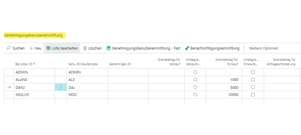The width and height of the screenshot is (301, 135).
Task: Open Weitere Optionen menu
Action: [263, 48]
